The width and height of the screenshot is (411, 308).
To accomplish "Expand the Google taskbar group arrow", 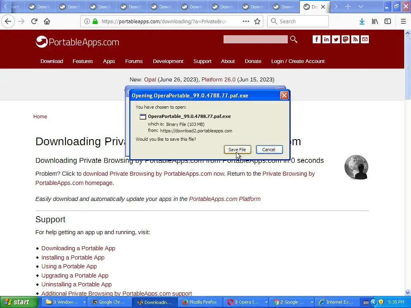I will tap(311, 302).
